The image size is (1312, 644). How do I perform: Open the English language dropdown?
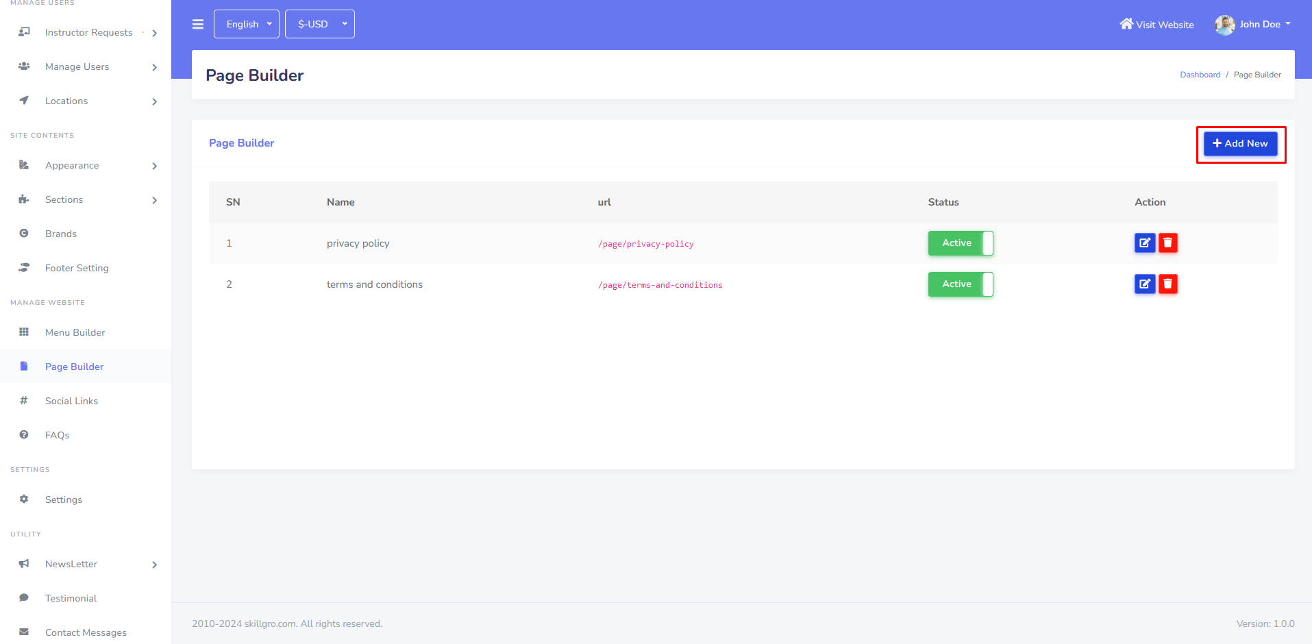[247, 24]
